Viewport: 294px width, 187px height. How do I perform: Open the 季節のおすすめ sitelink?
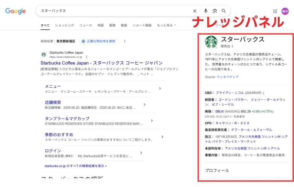point(59,135)
